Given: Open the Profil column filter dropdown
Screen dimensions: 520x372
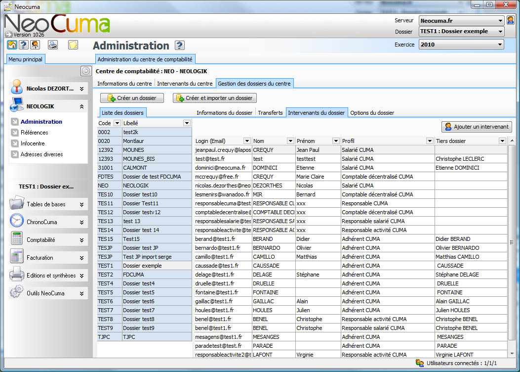Looking at the screenshot, I should point(430,141).
